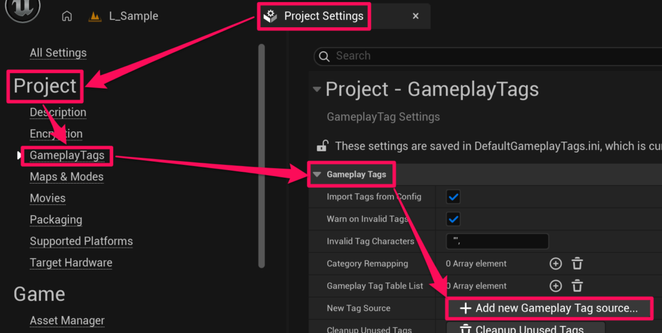Viewport: 662px width, 333px height.
Task: Collapse Project - GameplayTags header arrow
Action: click(x=317, y=89)
